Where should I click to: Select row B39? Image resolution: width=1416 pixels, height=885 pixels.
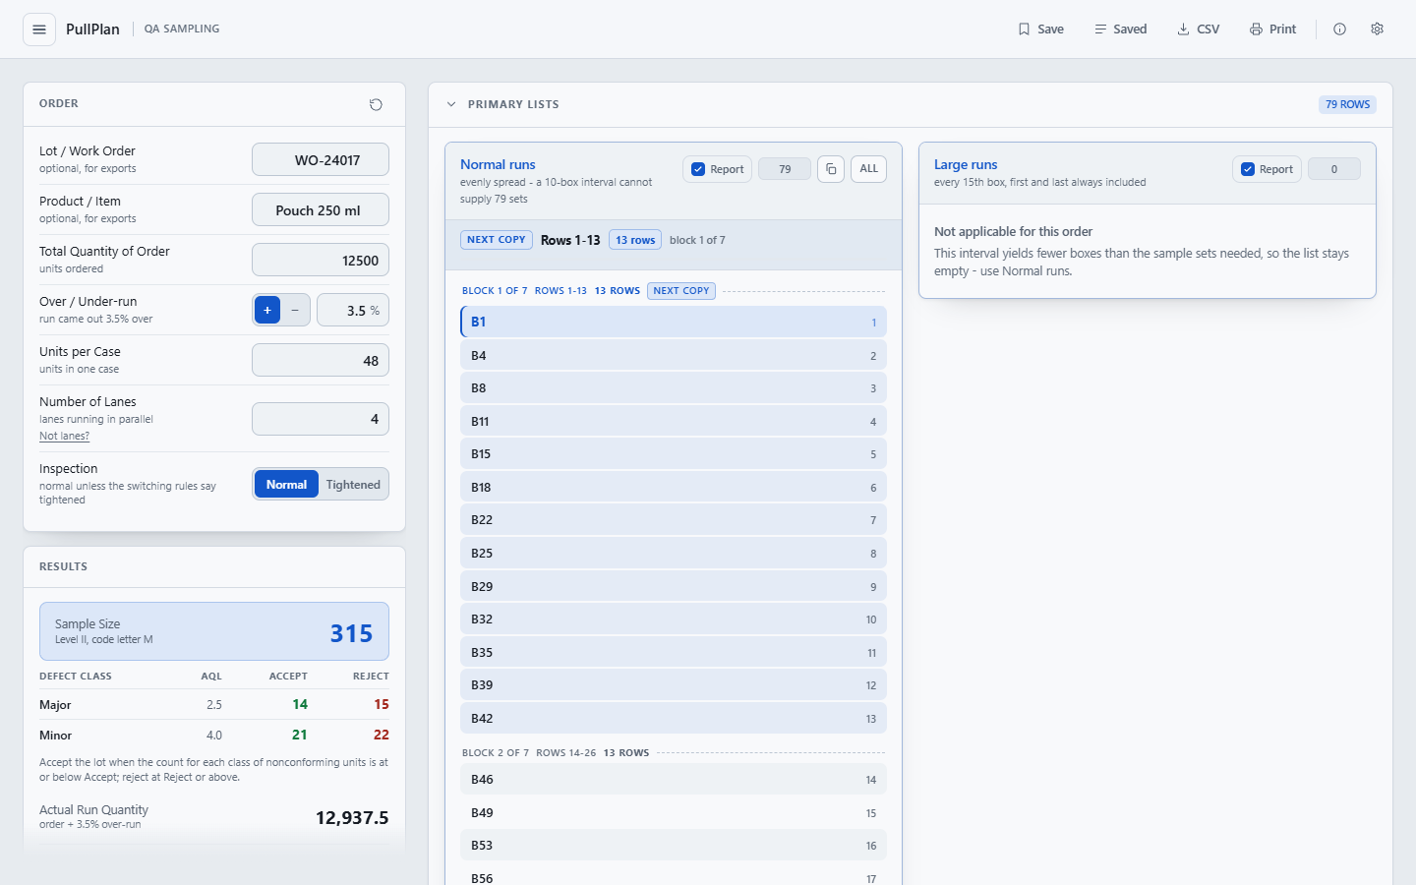[x=674, y=684]
